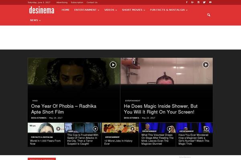Open What This Volunteer Draws article
Screen dimensions: 241x160
157,139
